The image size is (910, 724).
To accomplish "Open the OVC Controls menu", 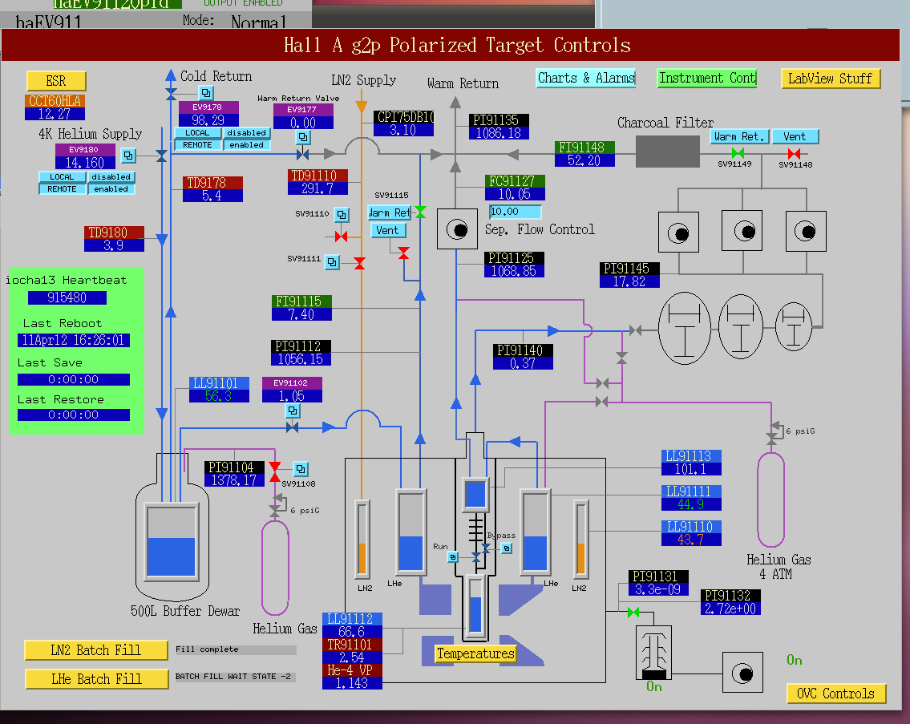I will point(835,694).
